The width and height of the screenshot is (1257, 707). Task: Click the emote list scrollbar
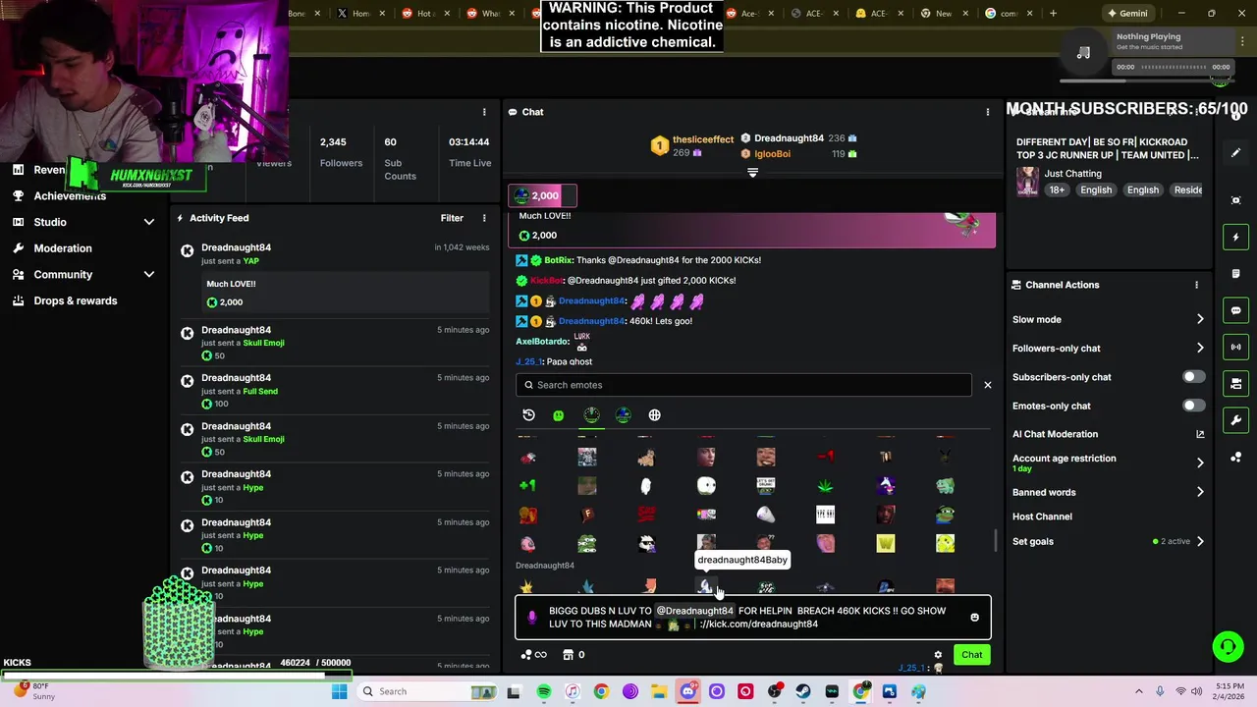click(x=996, y=542)
